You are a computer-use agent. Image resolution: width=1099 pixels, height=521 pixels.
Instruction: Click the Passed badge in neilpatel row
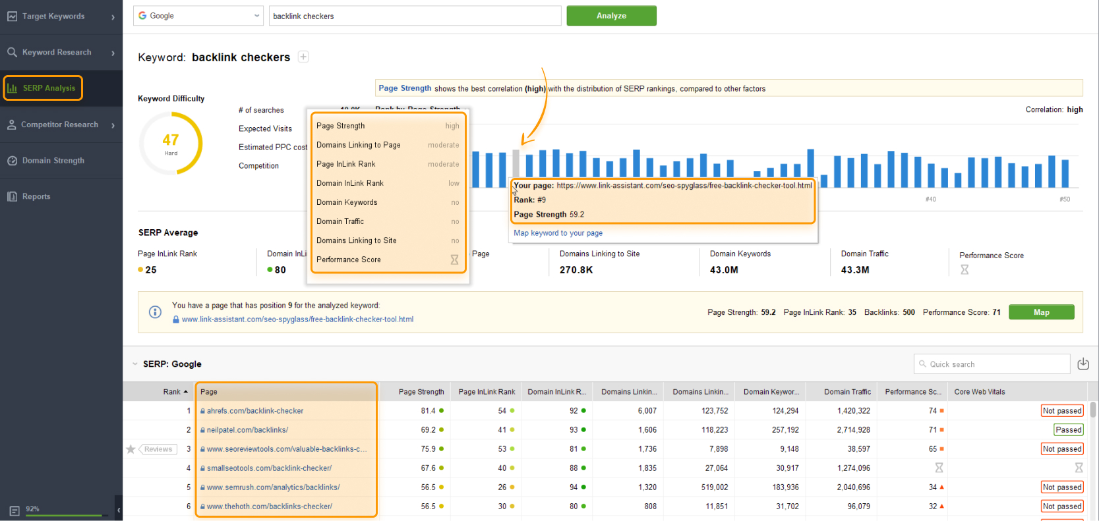[1068, 430]
